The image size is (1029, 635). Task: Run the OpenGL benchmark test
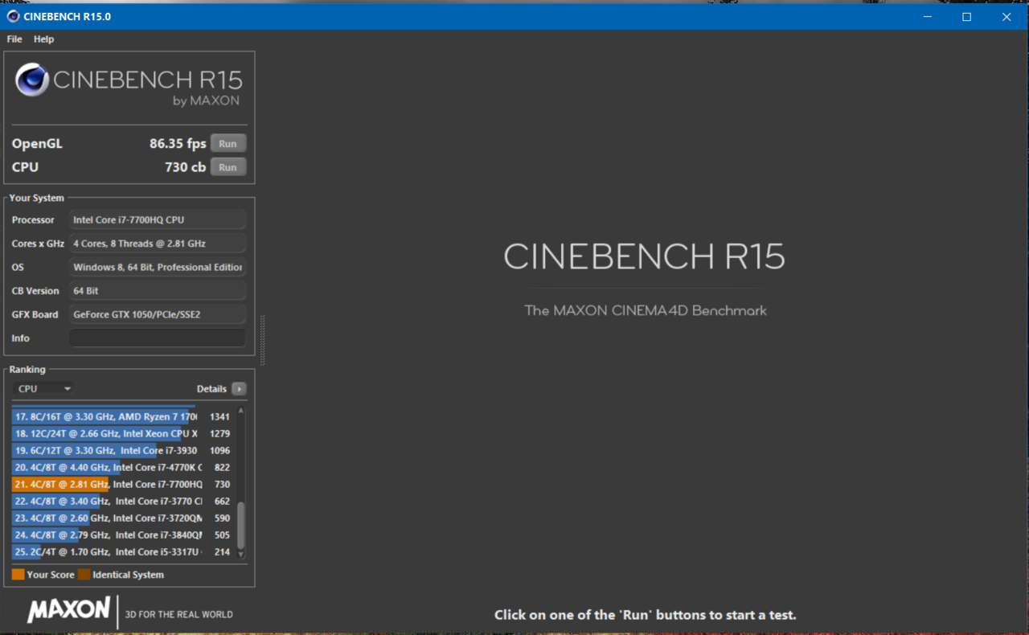tap(228, 144)
